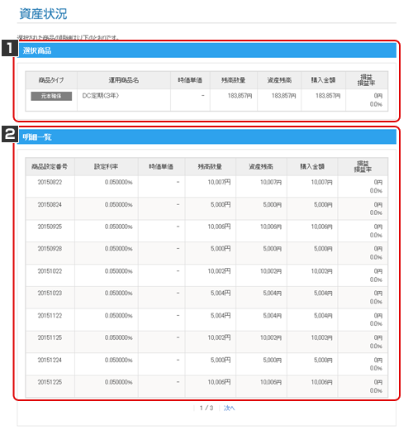This screenshot has width=413, height=430.
Task: Click the 商品設定番号 column header
Action: pos(50,167)
